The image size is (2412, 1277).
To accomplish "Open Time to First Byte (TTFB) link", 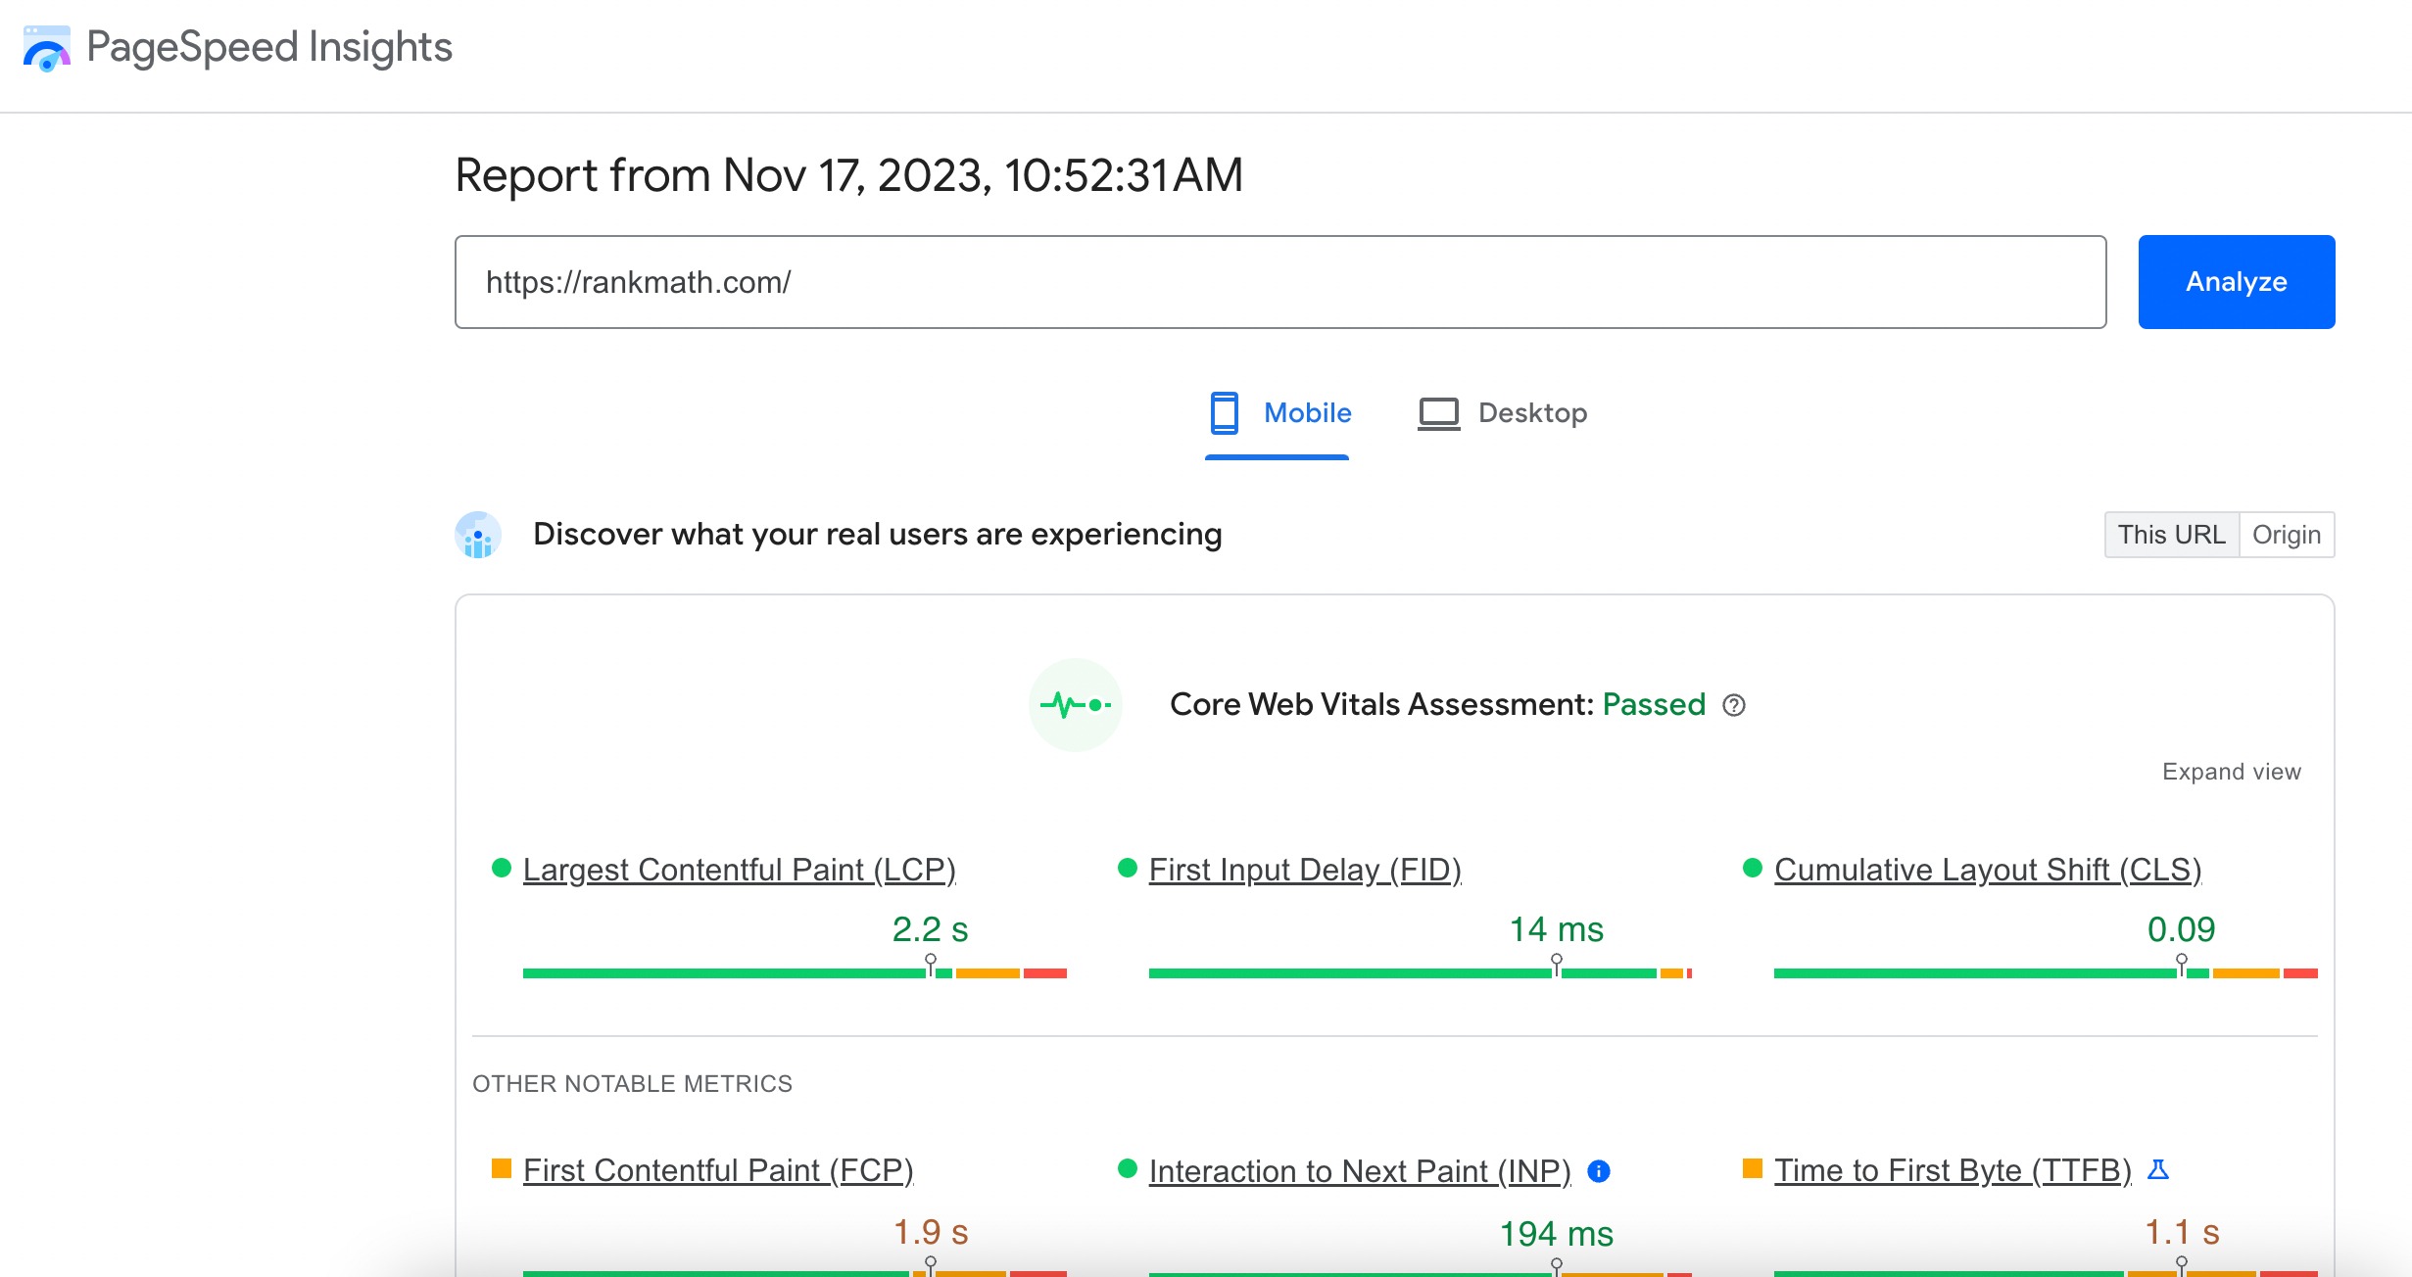I will pyautogui.click(x=1953, y=1170).
